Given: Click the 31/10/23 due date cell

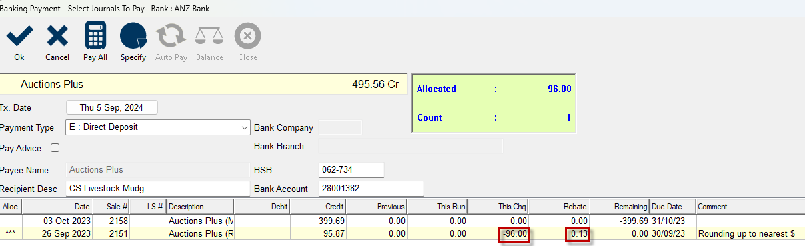Looking at the screenshot, I should point(672,220).
